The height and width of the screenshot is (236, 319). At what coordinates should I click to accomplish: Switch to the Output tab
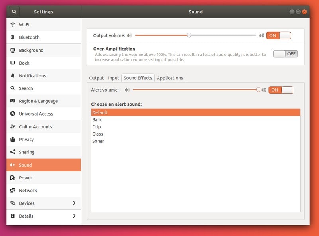(x=96, y=78)
